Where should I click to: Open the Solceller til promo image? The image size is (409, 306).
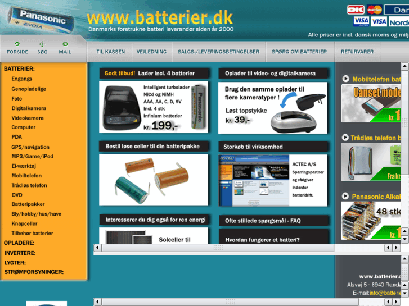pos(154,236)
